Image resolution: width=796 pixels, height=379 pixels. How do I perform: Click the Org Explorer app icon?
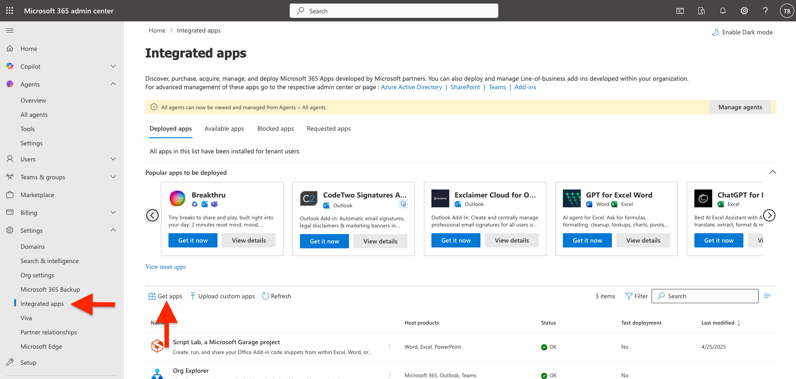(x=157, y=374)
